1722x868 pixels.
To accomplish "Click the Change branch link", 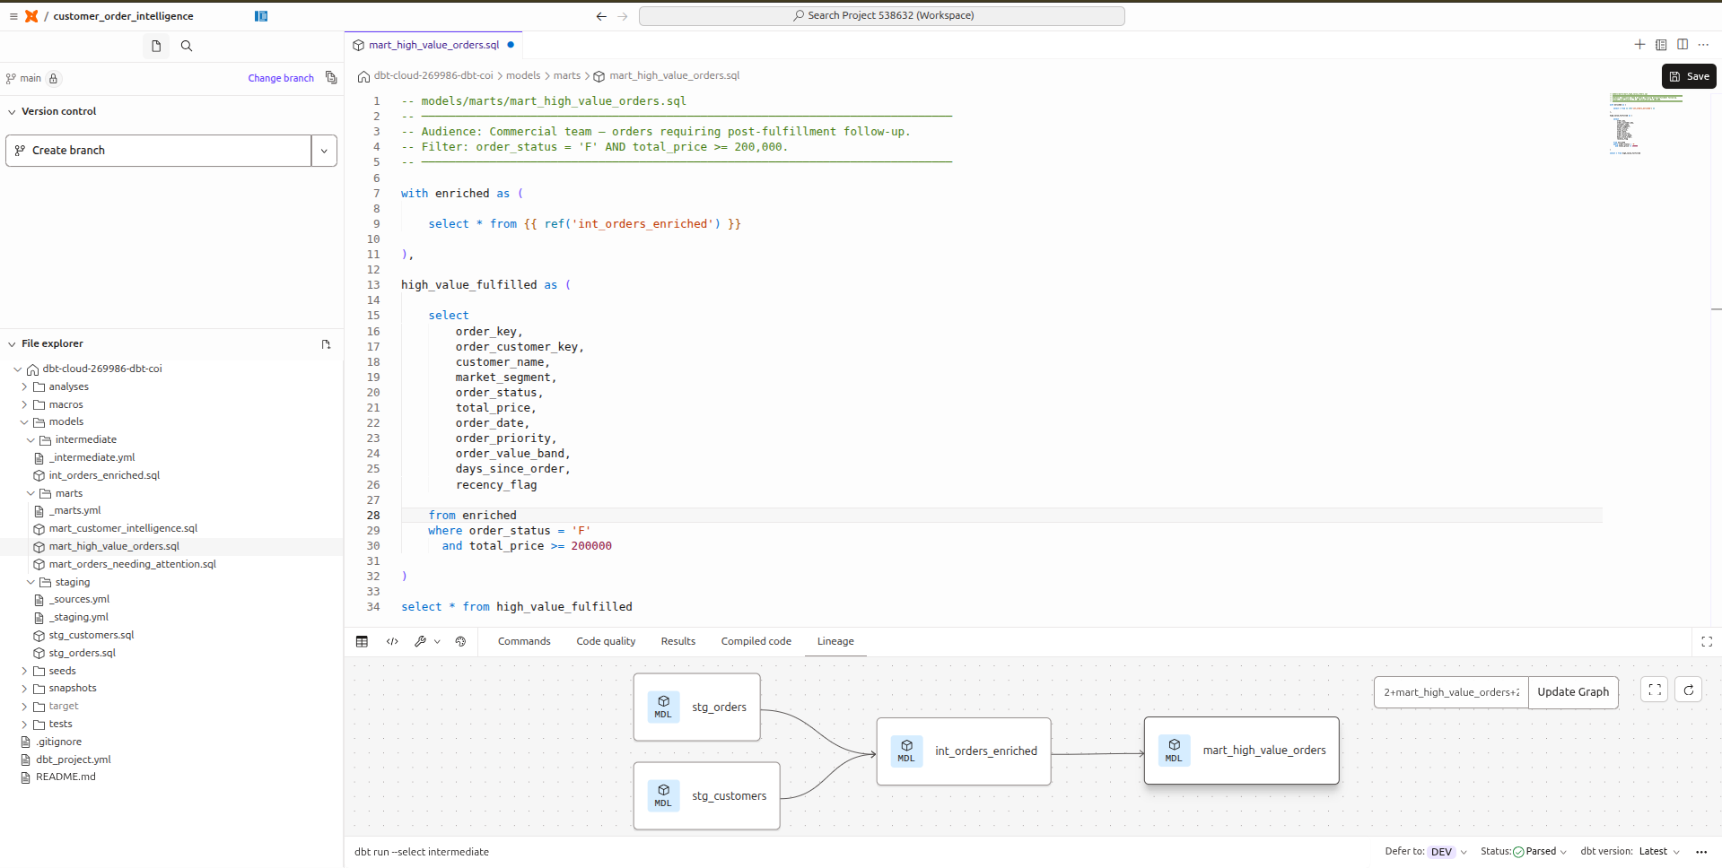I will point(281,78).
